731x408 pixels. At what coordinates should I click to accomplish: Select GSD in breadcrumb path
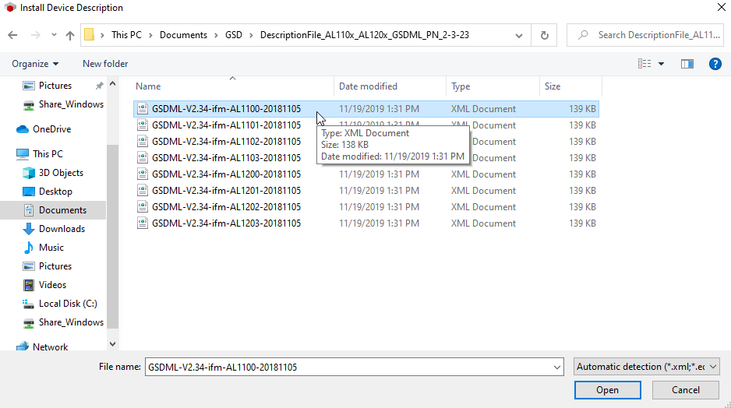(x=234, y=35)
